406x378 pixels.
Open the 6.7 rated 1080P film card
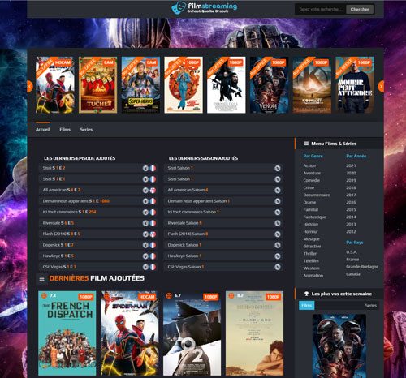pos(192,333)
